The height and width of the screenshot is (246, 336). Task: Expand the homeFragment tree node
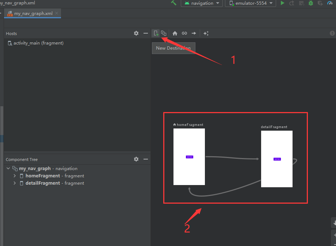point(15,176)
